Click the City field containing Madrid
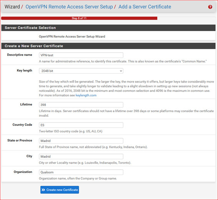 click(x=81, y=156)
